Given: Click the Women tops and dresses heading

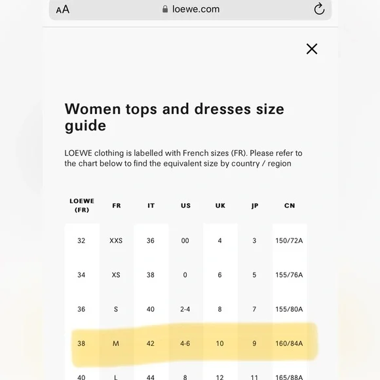Looking at the screenshot, I should [x=174, y=117].
